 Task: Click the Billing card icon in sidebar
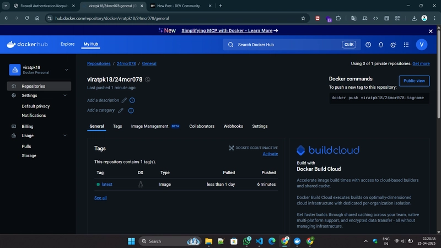14,127
